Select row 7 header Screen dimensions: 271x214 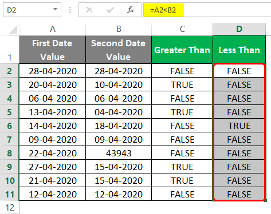click(10, 139)
